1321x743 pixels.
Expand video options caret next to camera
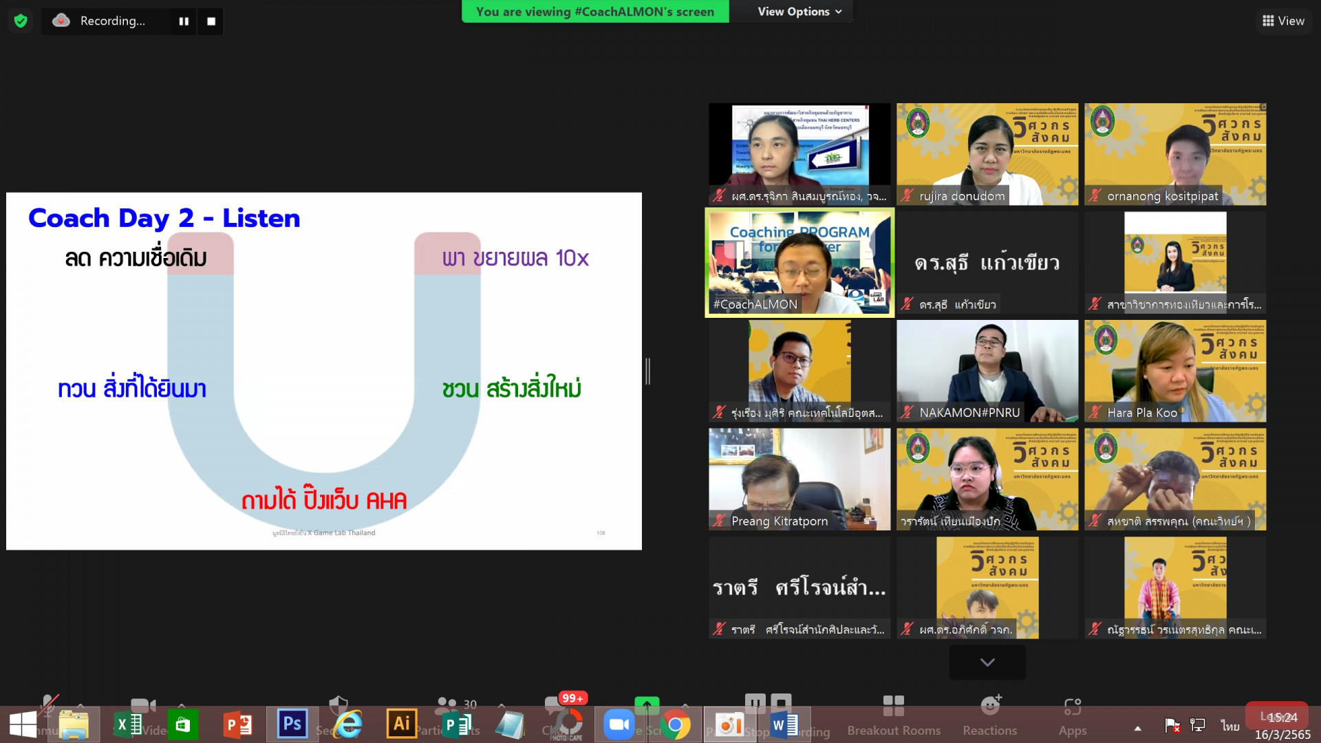point(181,706)
